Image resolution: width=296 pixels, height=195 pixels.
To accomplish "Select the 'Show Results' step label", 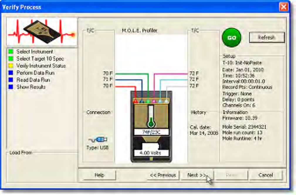I will [31, 87].
